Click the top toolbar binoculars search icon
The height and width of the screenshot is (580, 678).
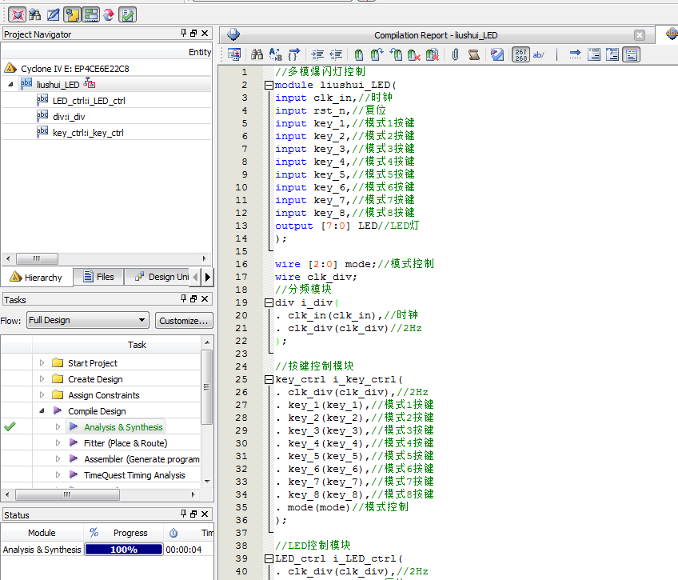point(35,14)
